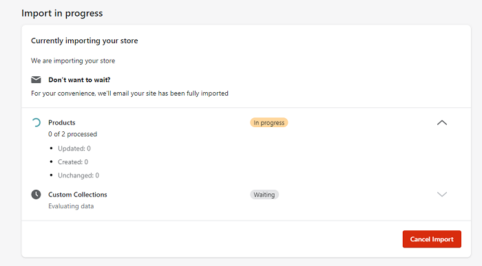The width and height of the screenshot is (482, 266).
Task: Collapse the Products section chevron
Action: click(x=442, y=123)
